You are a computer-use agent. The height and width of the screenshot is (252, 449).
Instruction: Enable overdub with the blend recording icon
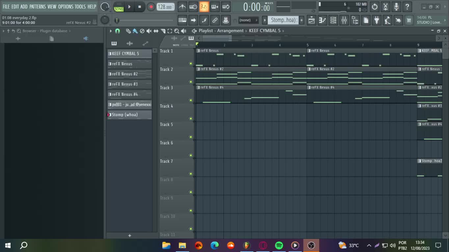[x=215, y=7]
